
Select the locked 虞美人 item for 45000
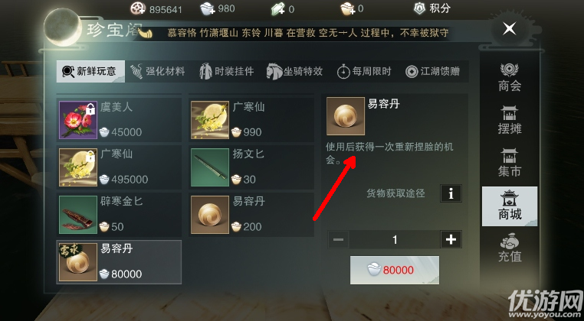tap(120, 120)
